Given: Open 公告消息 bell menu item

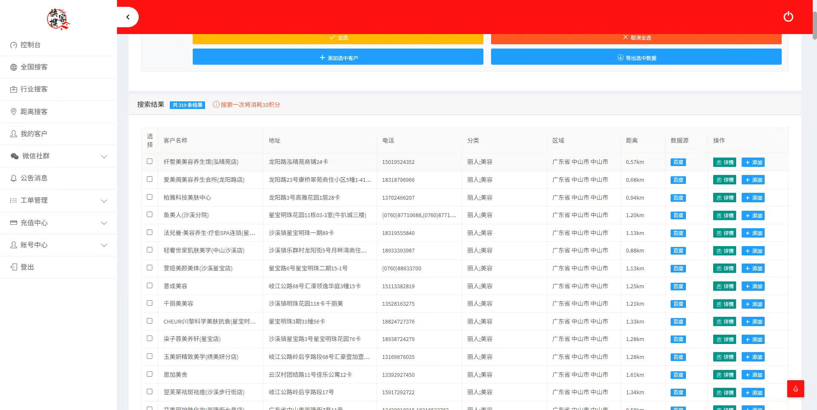Looking at the screenshot, I should point(34,178).
